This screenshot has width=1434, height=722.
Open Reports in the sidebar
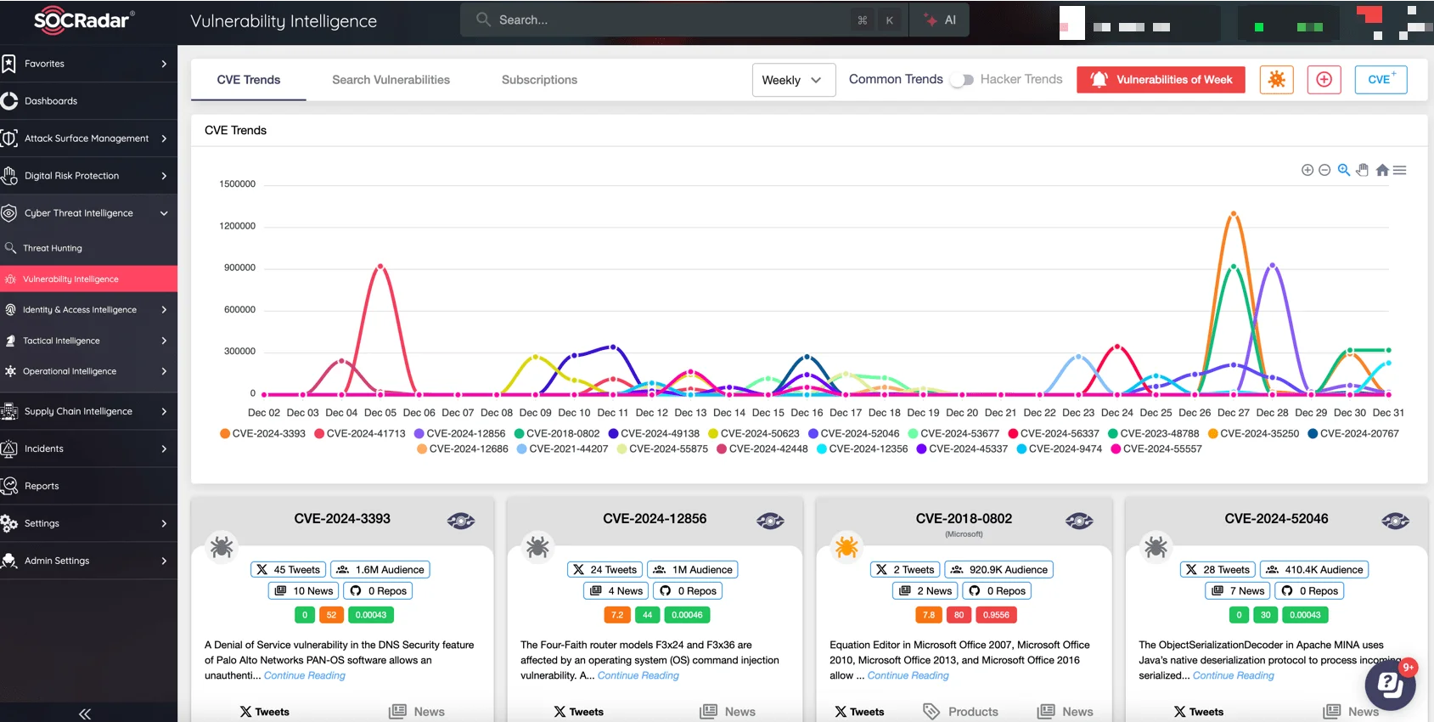tap(88, 486)
